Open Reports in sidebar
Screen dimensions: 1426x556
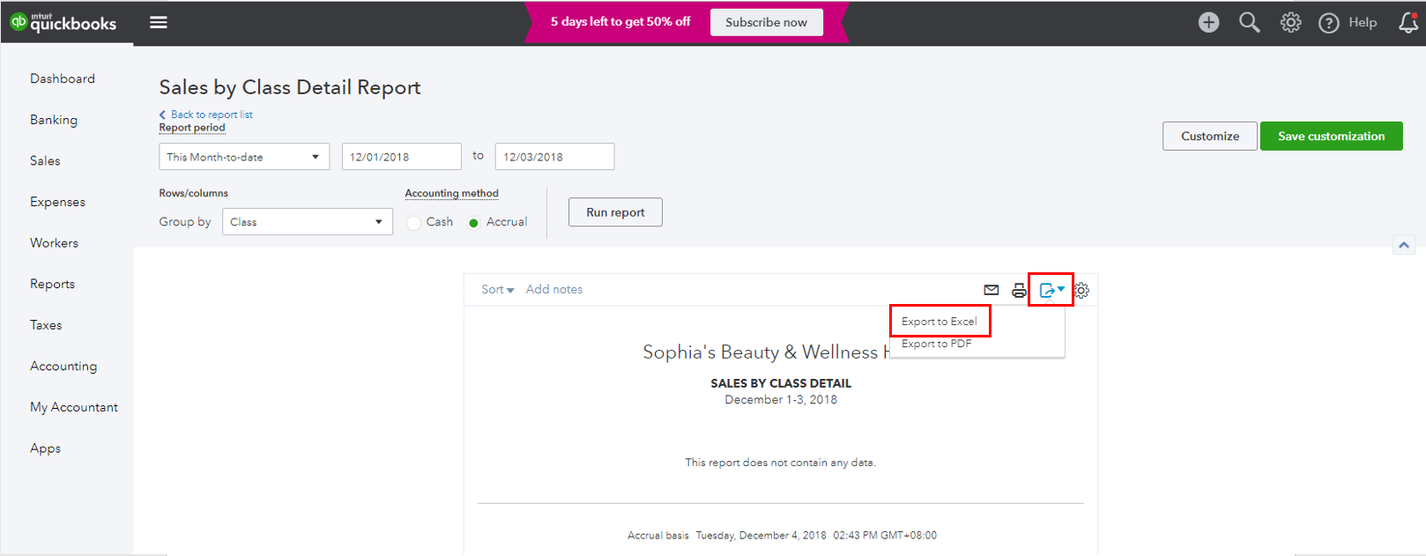point(52,284)
